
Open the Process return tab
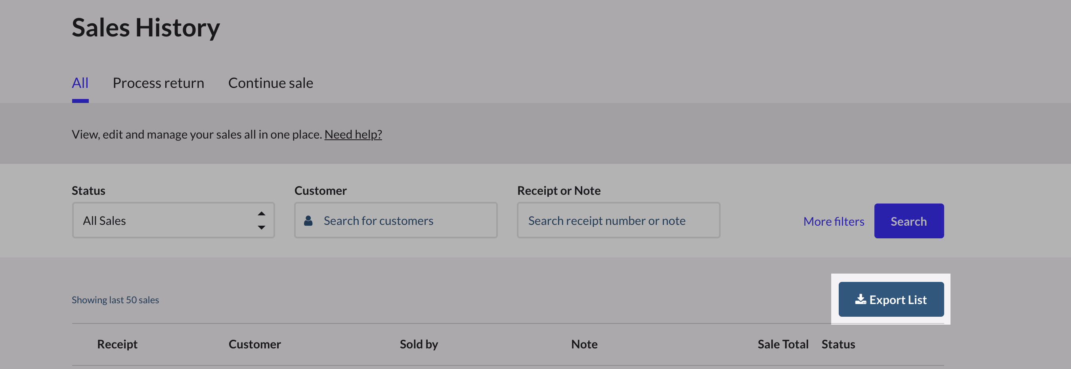(x=159, y=83)
